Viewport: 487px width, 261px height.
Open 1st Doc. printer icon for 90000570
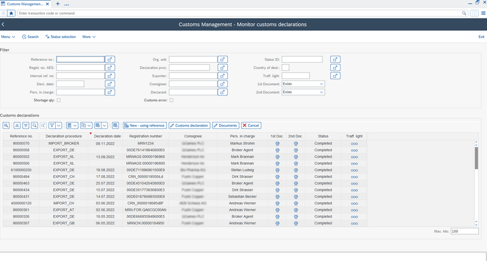coord(278,143)
